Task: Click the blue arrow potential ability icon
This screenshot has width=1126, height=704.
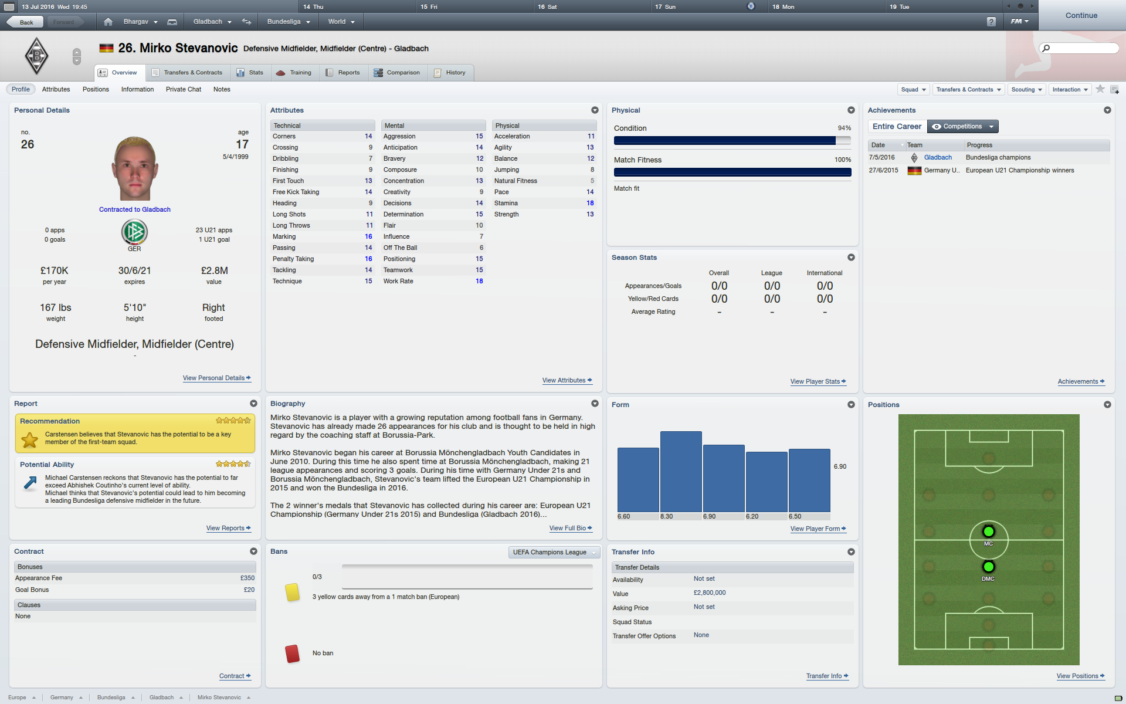Action: (x=29, y=483)
